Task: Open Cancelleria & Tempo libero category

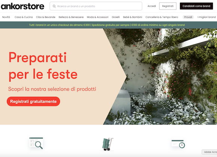Action: (x=162, y=17)
